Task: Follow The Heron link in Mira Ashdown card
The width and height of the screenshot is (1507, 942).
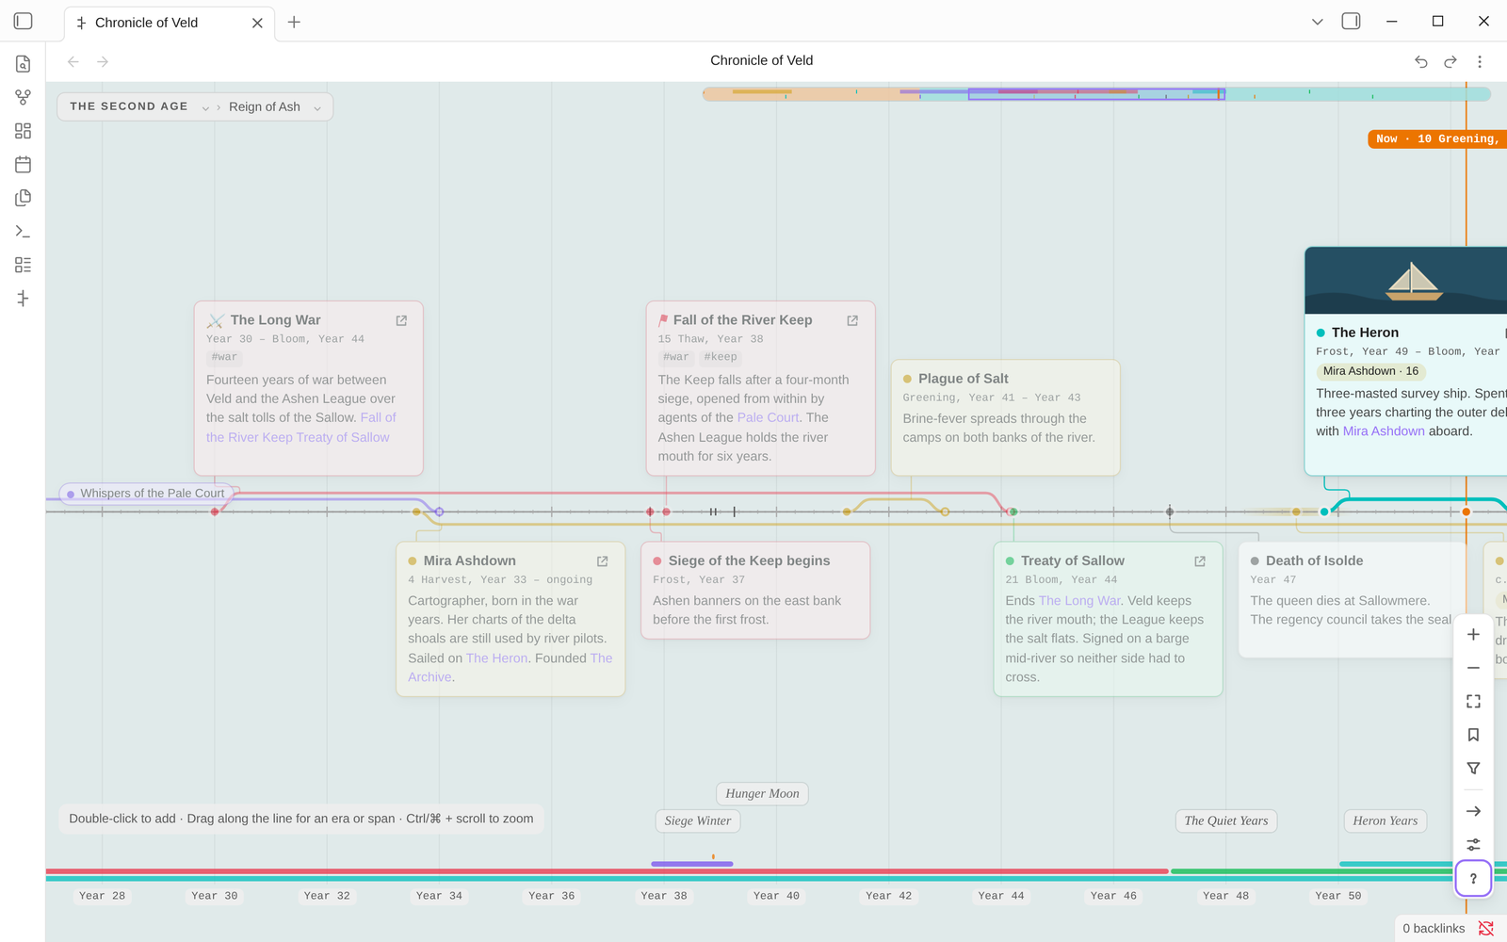Action: click(497, 658)
